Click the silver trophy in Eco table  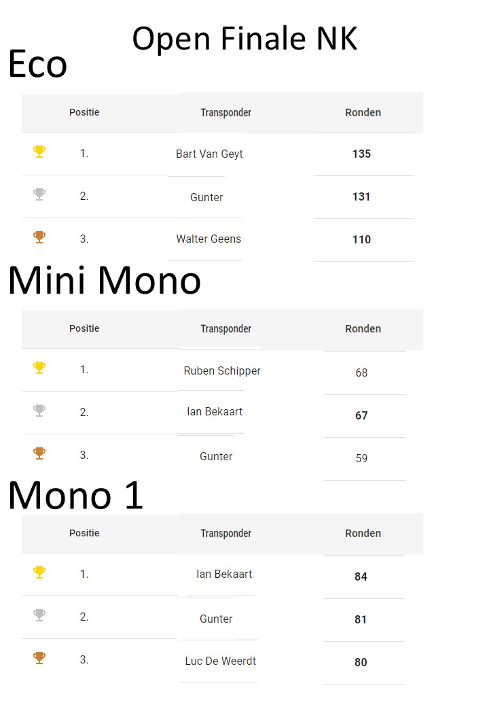click(x=39, y=194)
